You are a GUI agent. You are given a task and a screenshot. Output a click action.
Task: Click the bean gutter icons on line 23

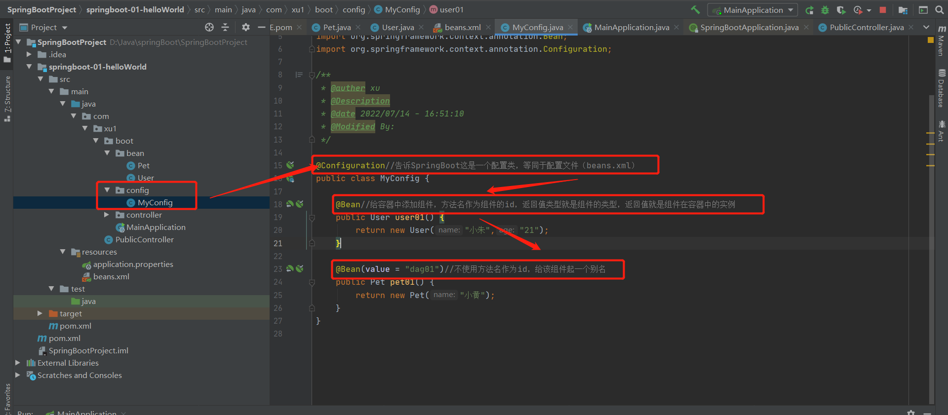tap(295, 268)
